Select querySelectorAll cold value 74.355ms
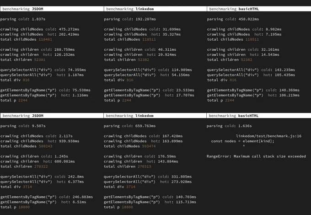This screenshot has height=215, width=311. click(x=77, y=70)
